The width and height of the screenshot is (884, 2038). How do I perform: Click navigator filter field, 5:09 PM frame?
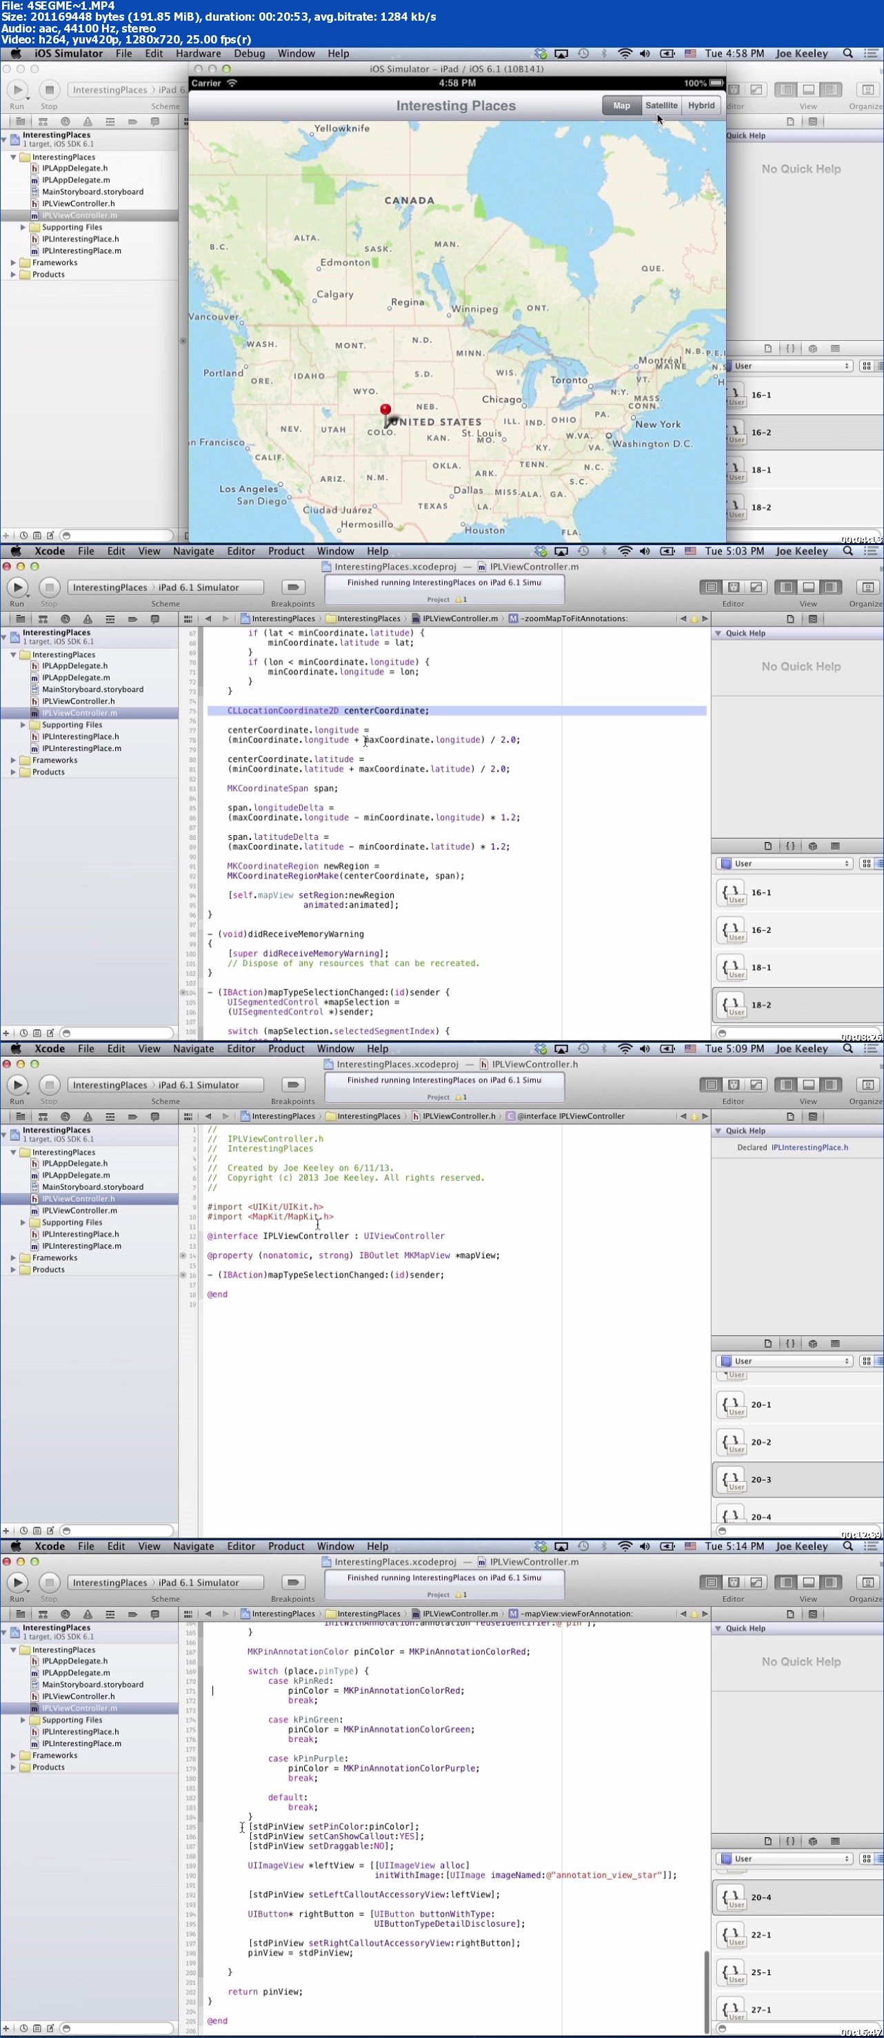point(117,1531)
